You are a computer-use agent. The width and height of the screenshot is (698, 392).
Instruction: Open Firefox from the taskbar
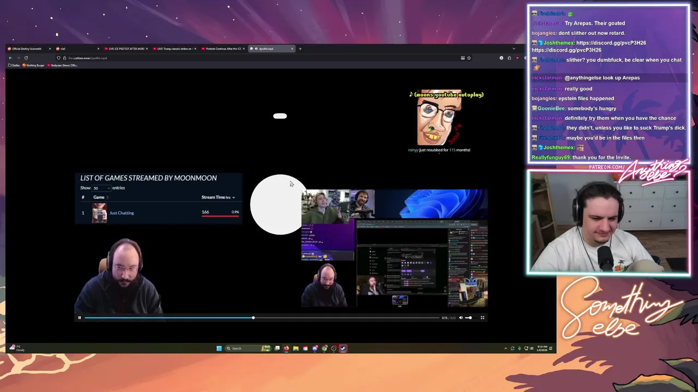coord(286,348)
